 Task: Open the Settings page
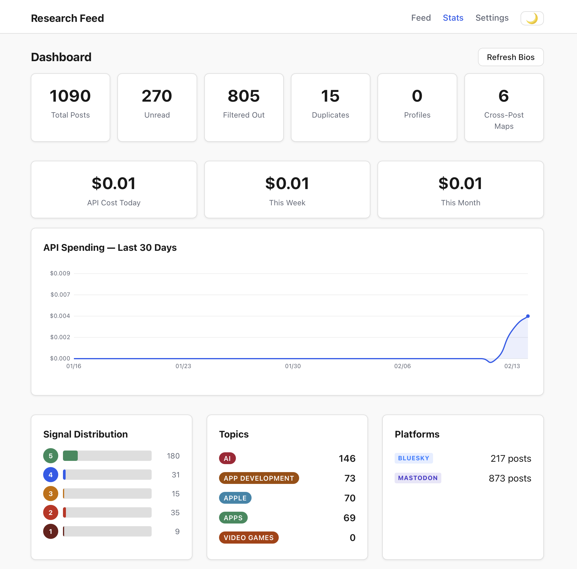coord(492,18)
